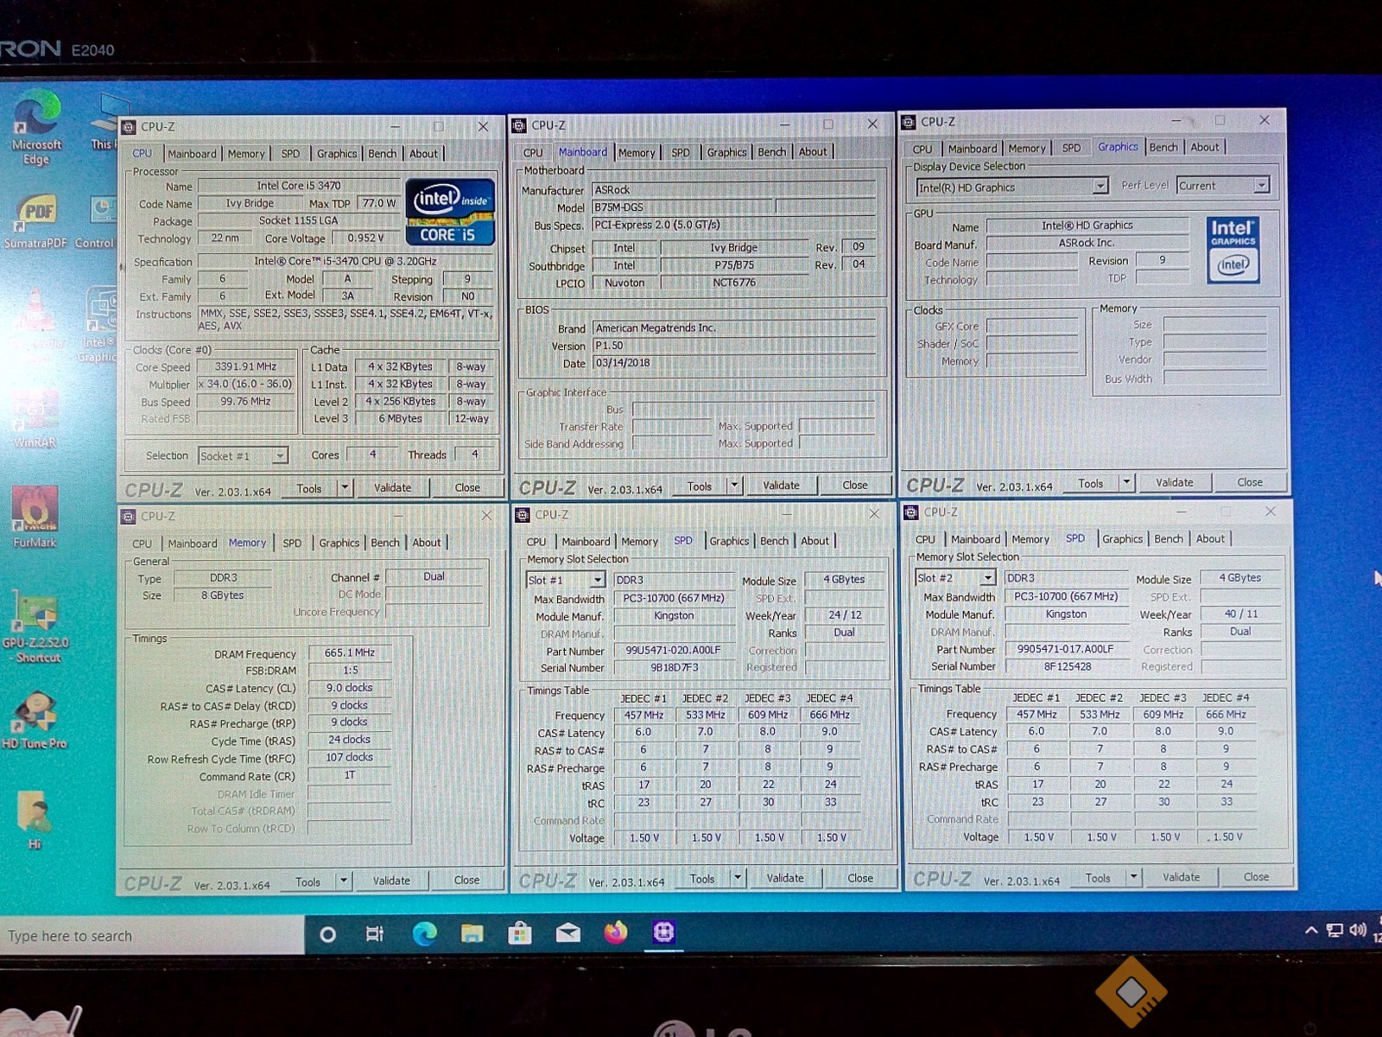Screen dimensions: 1382x1037
Task: Open Edge from the taskbar
Action: pos(424,933)
